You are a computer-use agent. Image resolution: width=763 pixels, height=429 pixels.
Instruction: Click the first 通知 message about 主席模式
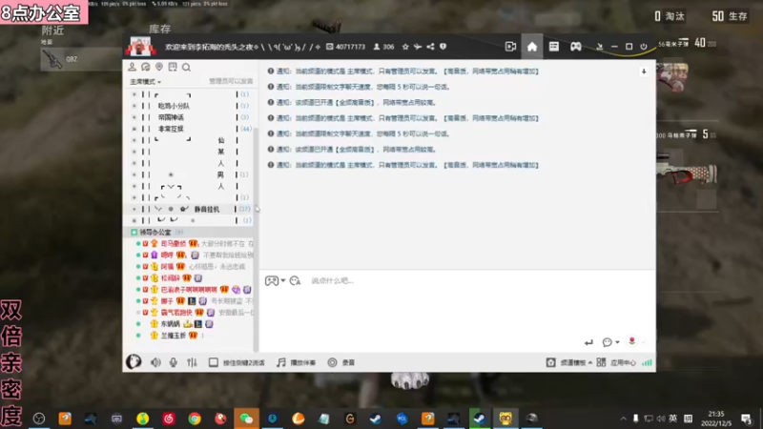pyautogui.click(x=402, y=71)
